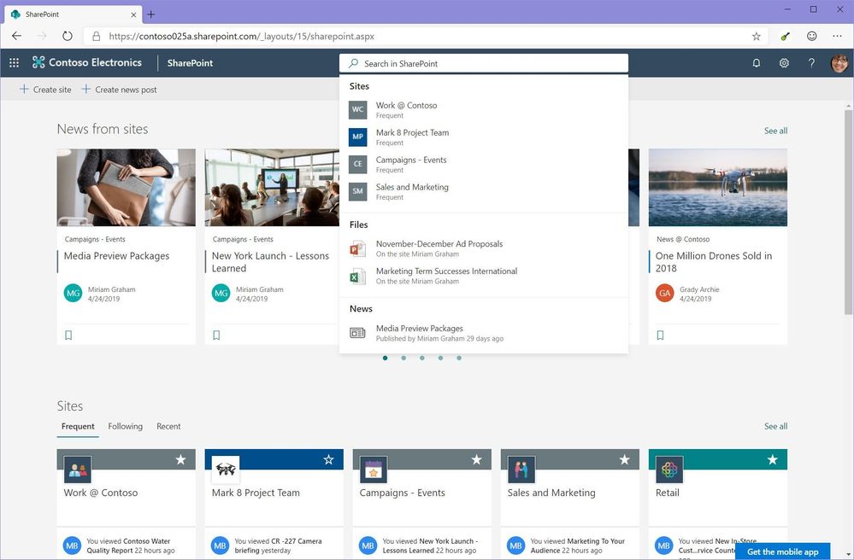Open the notifications bell
This screenshot has height=560, width=854.
coord(757,63)
